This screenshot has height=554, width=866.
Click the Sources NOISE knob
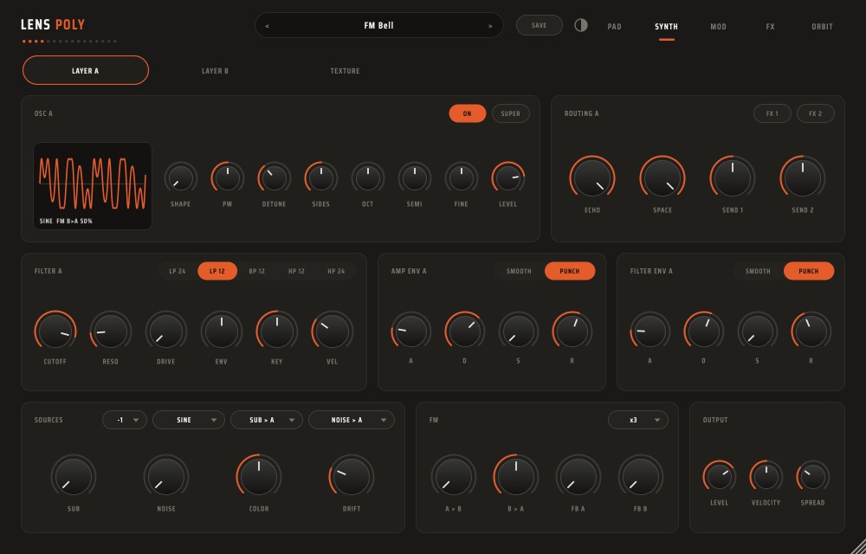tap(166, 477)
